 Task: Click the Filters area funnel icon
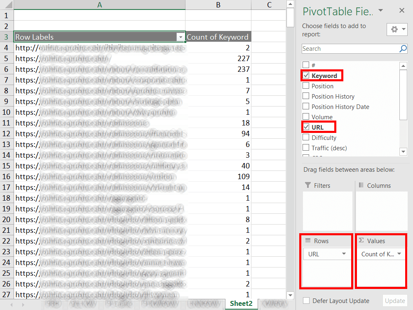(x=307, y=186)
